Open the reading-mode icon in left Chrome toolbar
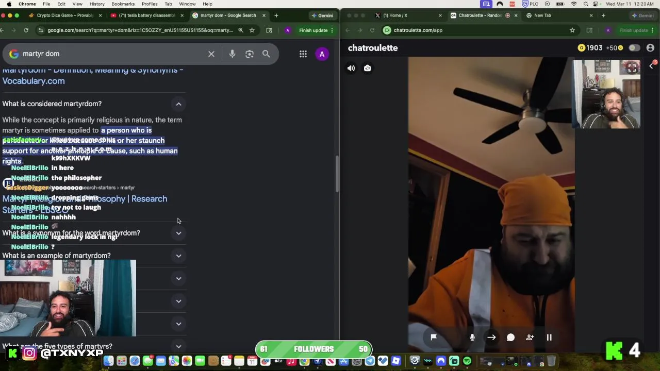This screenshot has width=660, height=371. click(269, 30)
